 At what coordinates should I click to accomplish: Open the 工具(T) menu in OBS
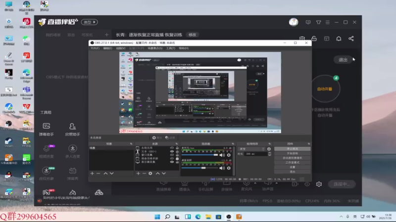click(170, 48)
